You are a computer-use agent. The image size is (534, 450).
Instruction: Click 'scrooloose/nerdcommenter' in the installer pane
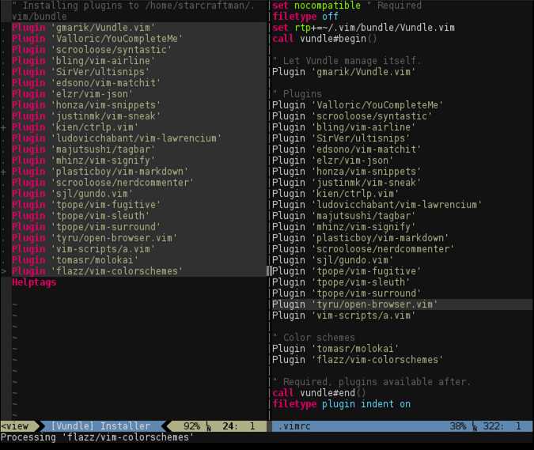click(103, 183)
